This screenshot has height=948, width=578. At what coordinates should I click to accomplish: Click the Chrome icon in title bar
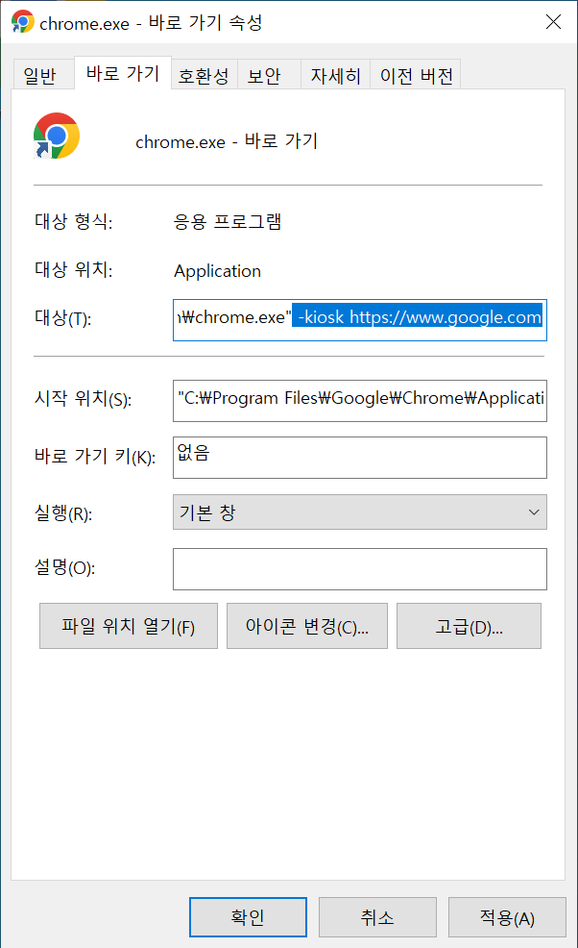pos(22,22)
